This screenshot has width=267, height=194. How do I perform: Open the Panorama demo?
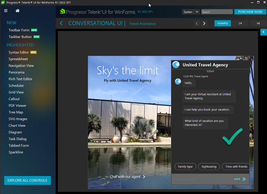(x=17, y=72)
